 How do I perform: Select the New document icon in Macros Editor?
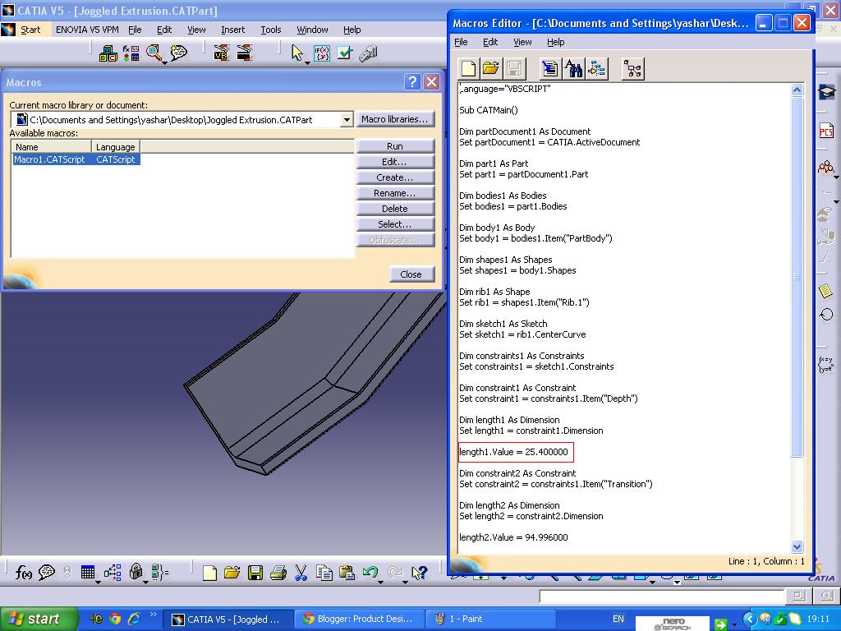click(x=468, y=69)
